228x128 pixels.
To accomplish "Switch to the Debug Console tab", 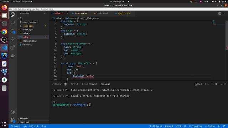I will 89,84.
